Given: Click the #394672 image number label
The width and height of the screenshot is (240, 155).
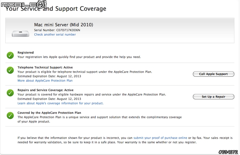Looking at the screenshot, I should [x=228, y=152].
